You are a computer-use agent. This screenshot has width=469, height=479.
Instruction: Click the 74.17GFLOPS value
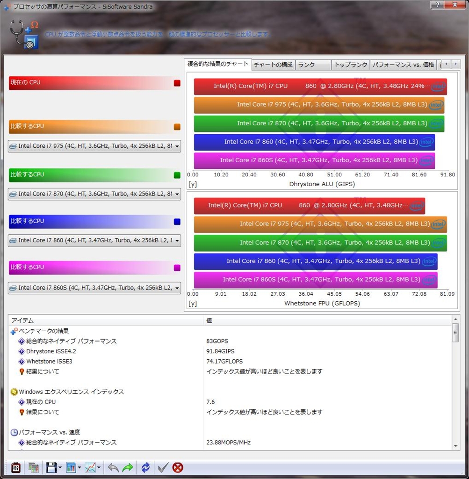pos(224,362)
